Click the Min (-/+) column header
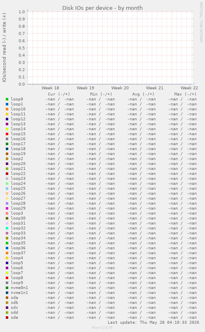Screen dimensions: 205x332 point(101,94)
